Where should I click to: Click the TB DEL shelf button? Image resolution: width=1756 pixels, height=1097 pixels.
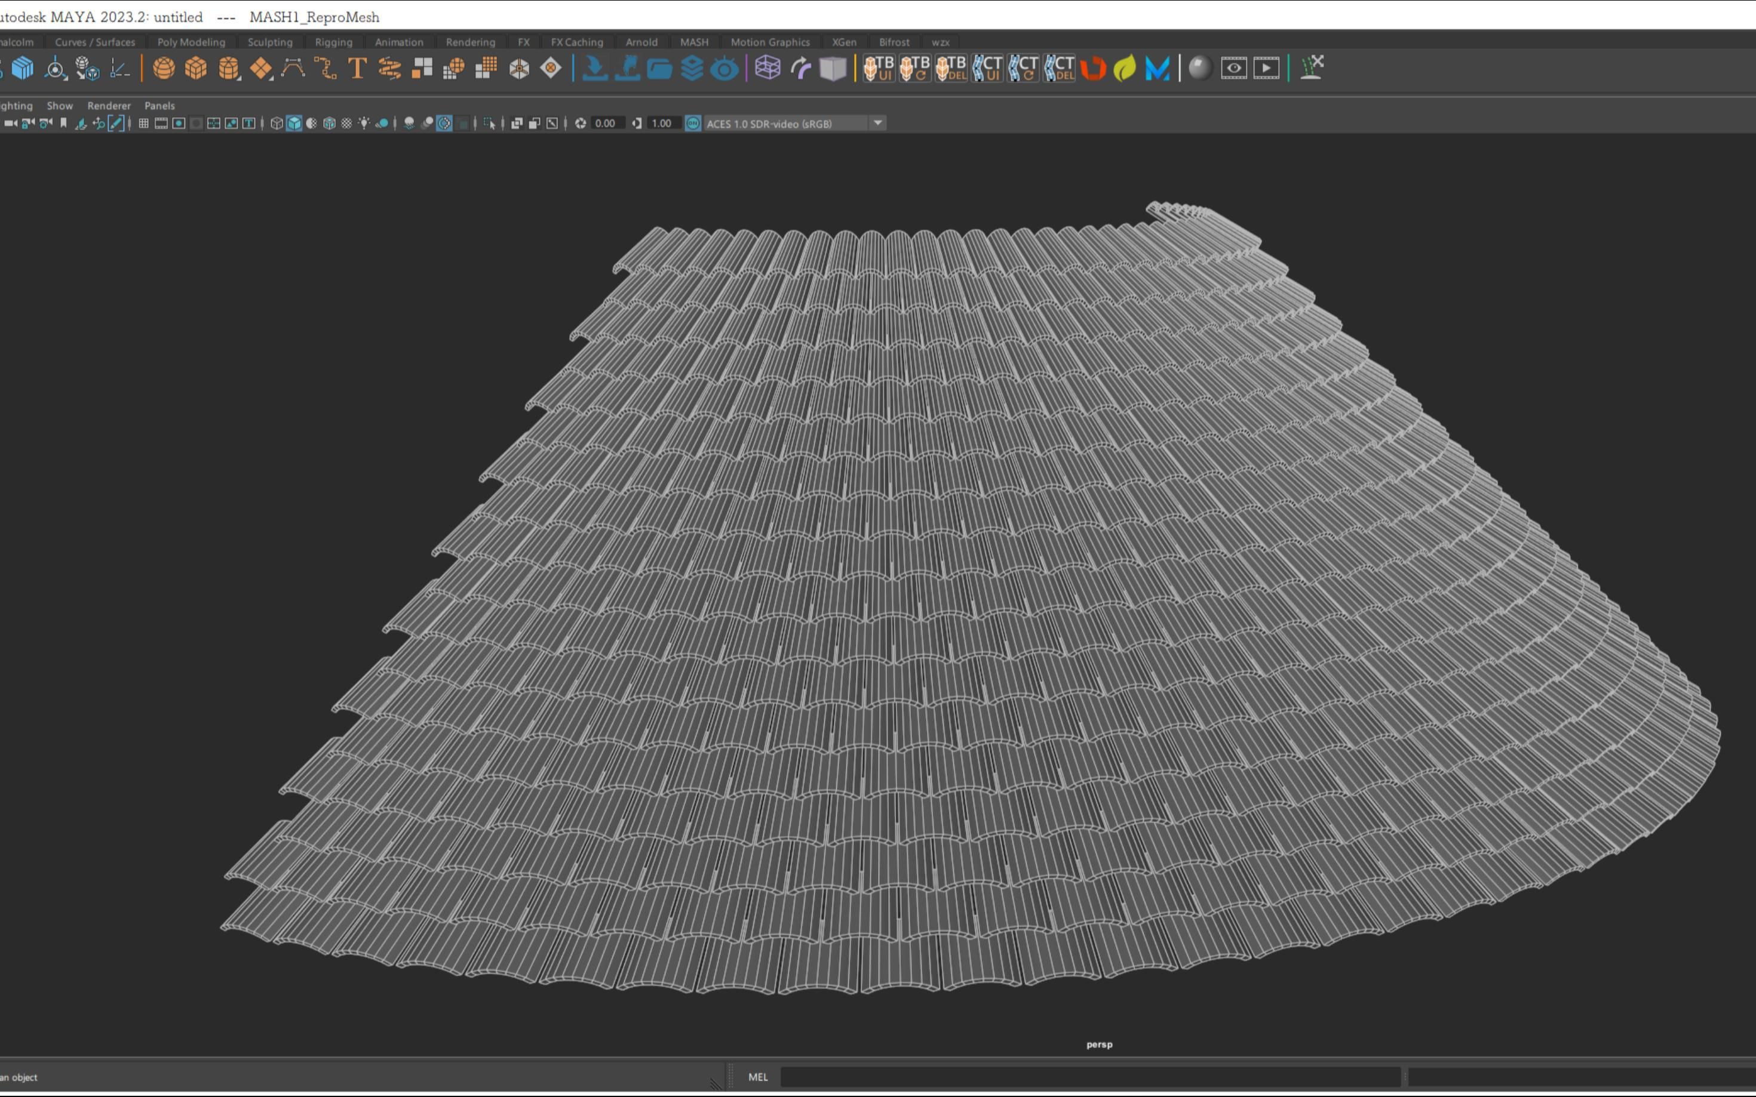pyautogui.click(x=951, y=68)
